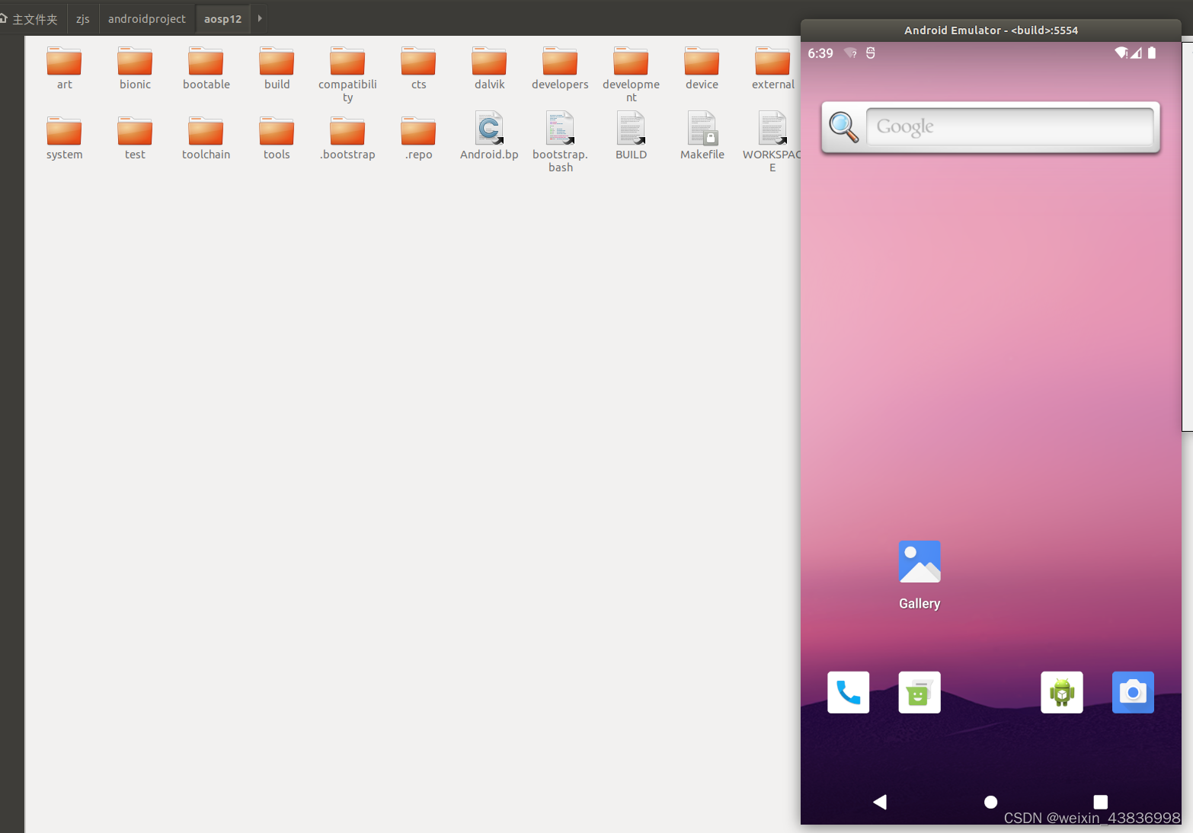Image resolution: width=1193 pixels, height=833 pixels.
Task: Open the Makefile document
Action: tap(702, 129)
